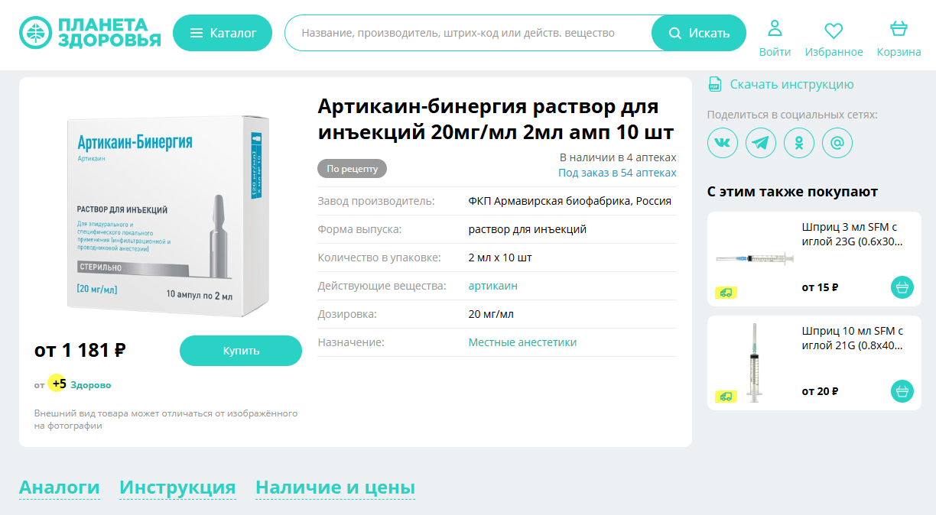
Task: Add 10 ml SFM syringe to cart
Action: click(x=902, y=391)
